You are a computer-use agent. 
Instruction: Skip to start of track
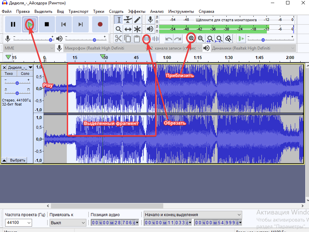point(63,24)
